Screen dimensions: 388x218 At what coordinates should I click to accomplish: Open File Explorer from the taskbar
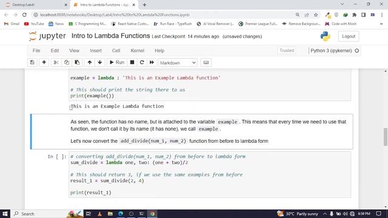pyautogui.click(x=110, y=214)
